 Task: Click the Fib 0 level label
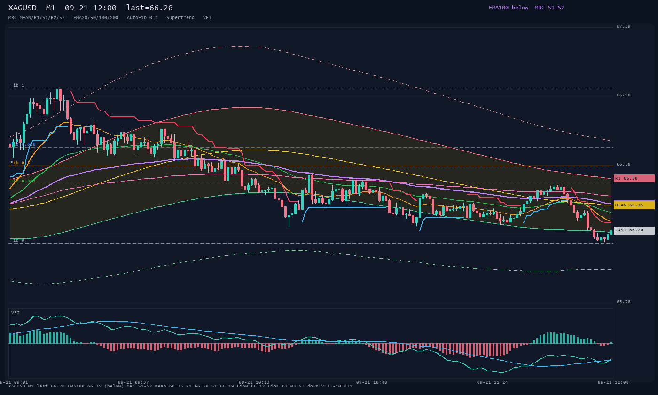pos(17,240)
